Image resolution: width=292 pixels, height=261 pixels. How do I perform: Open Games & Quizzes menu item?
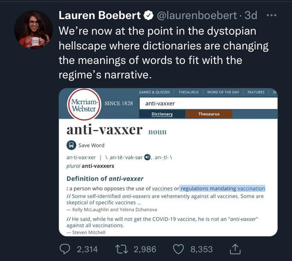tap(154, 92)
